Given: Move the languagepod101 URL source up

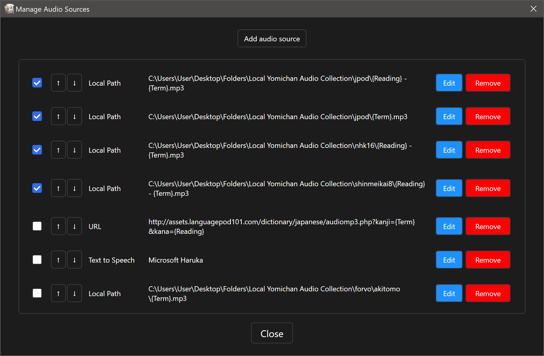Looking at the screenshot, I should [58, 226].
